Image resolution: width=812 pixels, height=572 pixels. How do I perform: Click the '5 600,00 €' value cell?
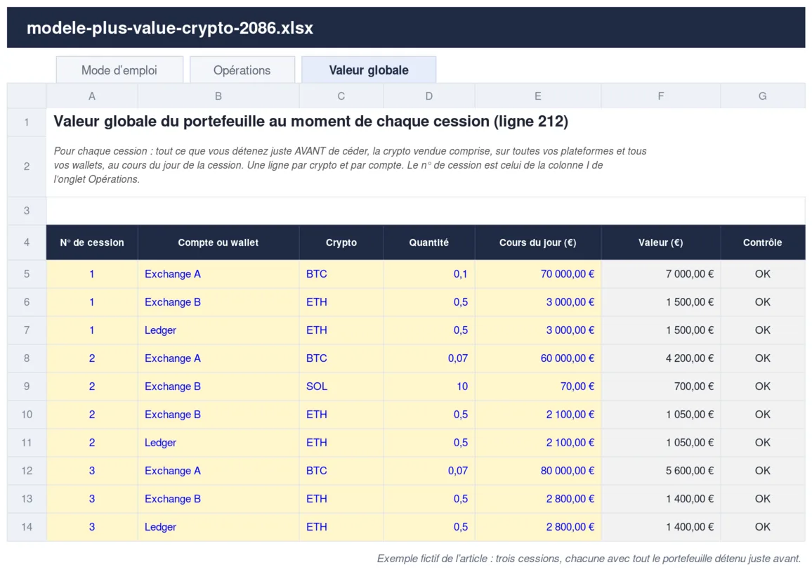tap(661, 471)
